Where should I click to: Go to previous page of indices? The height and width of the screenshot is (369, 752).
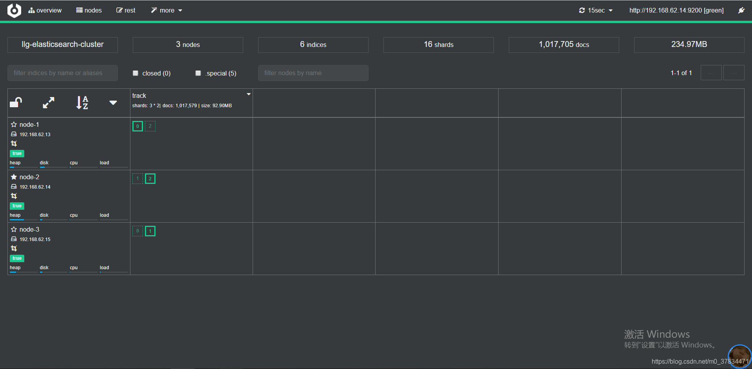click(711, 73)
